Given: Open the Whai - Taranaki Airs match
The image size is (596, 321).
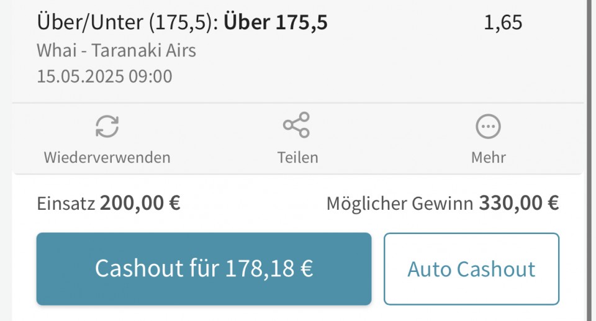Looking at the screenshot, I should tap(116, 50).
